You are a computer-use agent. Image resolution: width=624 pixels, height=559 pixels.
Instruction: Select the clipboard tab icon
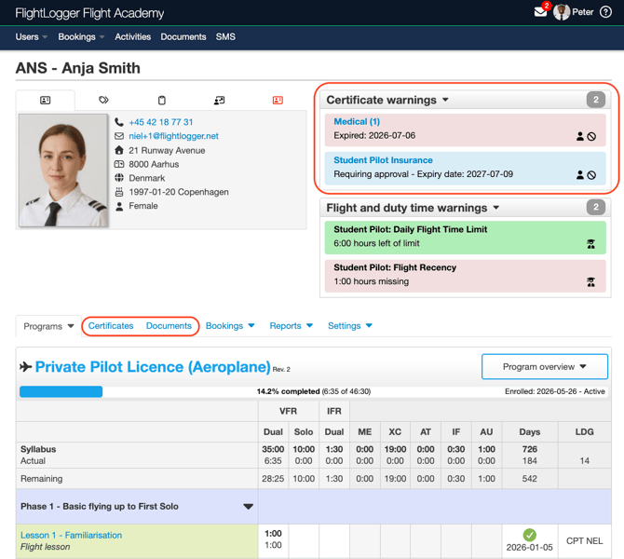coord(161,100)
